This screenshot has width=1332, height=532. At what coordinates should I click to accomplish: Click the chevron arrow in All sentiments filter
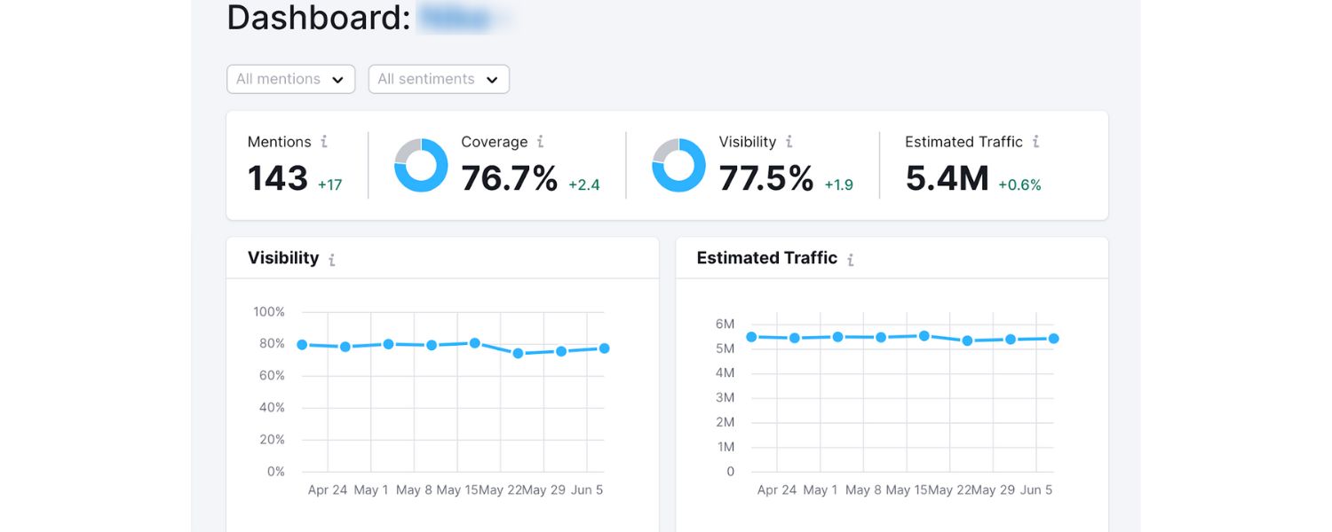(x=492, y=80)
